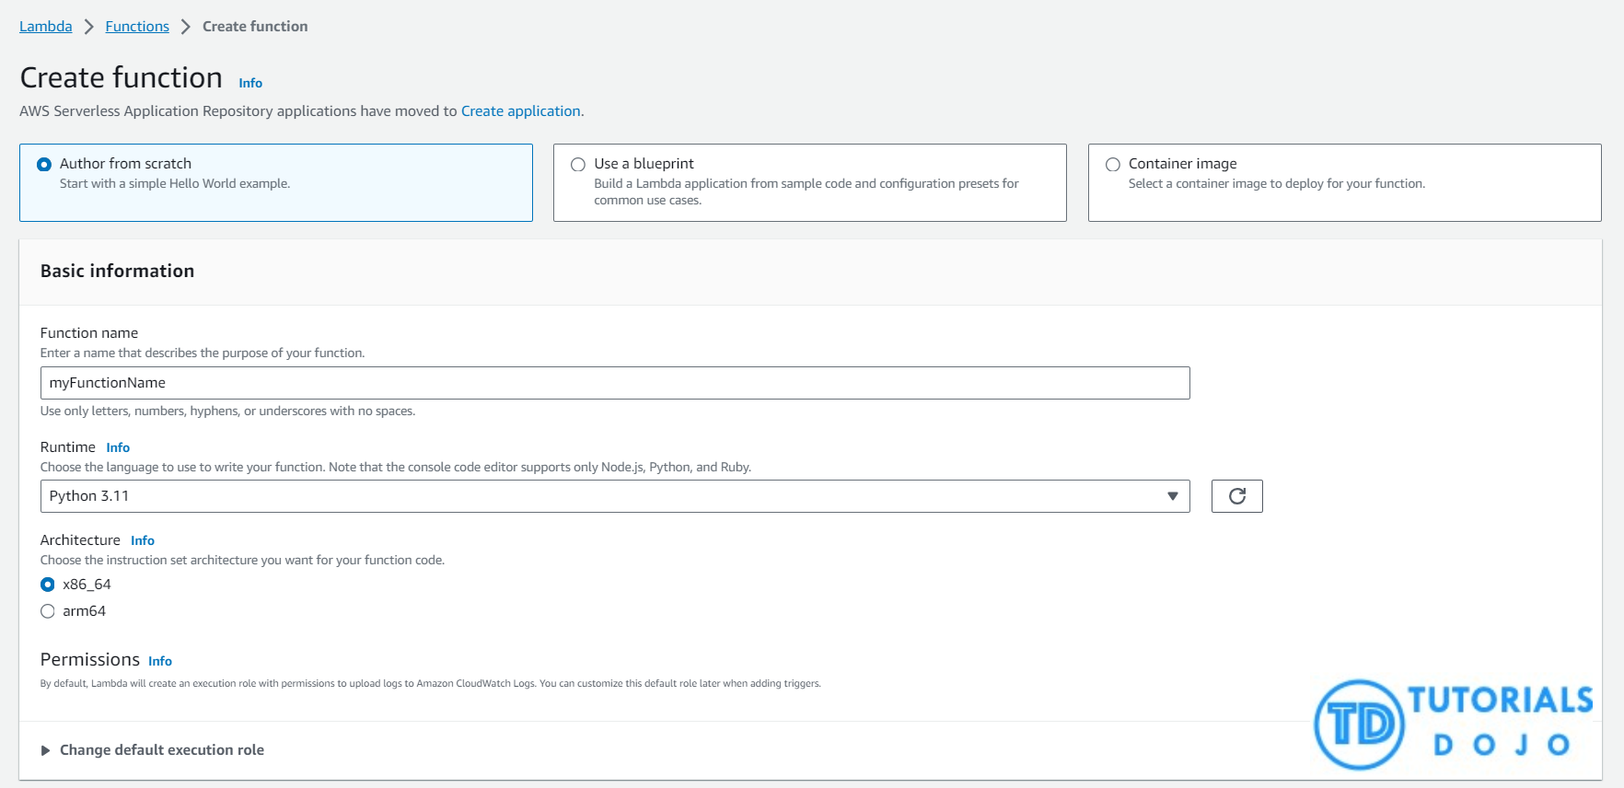Click the refresh runtime list icon button
1624x788 pixels.
click(1236, 496)
